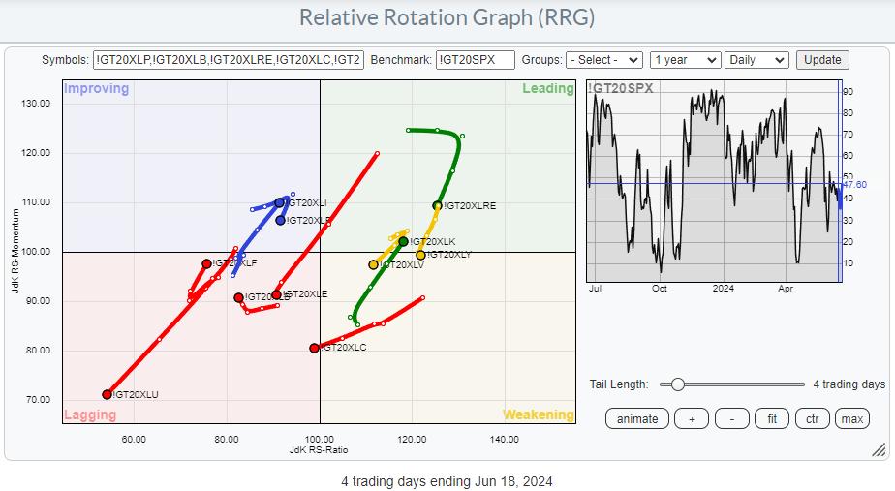Open the Daily interval dropdown
The image size is (895, 491).
758,60
